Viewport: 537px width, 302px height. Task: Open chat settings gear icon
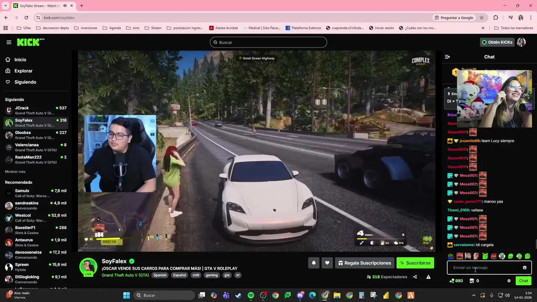509,281
